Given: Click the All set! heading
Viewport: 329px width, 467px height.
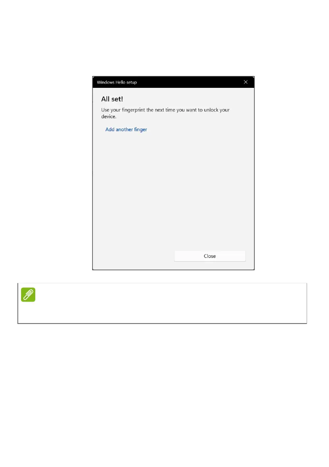Looking at the screenshot, I should click(112, 99).
